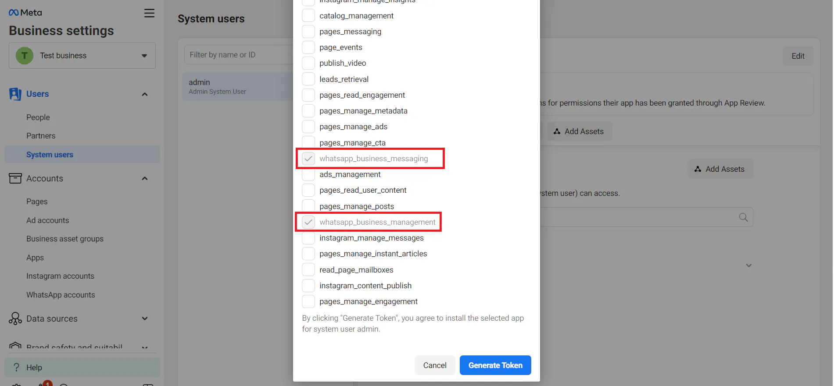Expand the chevron below Add Assets
This screenshot has height=386, width=834.
pos(749,266)
